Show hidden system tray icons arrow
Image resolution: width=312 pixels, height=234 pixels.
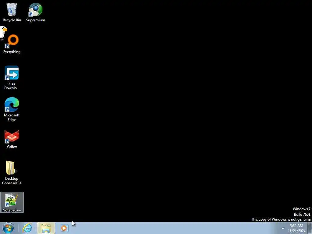click(283, 228)
